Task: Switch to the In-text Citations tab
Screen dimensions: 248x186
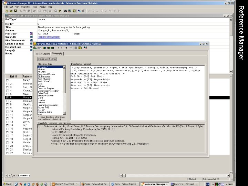Action: 42,54
